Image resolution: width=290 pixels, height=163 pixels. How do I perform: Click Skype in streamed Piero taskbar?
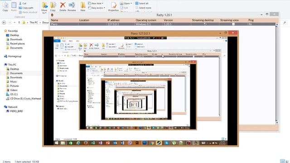[166, 143]
